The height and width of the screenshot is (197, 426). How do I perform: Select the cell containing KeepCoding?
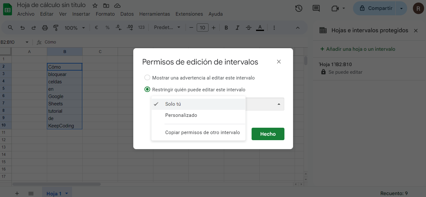click(65, 126)
